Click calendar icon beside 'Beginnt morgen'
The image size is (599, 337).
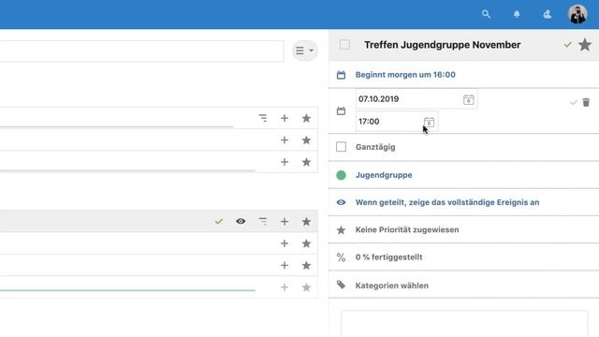click(x=341, y=75)
